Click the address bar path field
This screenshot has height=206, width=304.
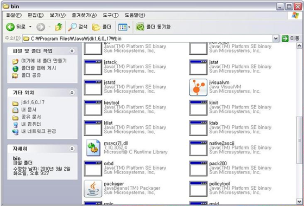tap(147, 38)
